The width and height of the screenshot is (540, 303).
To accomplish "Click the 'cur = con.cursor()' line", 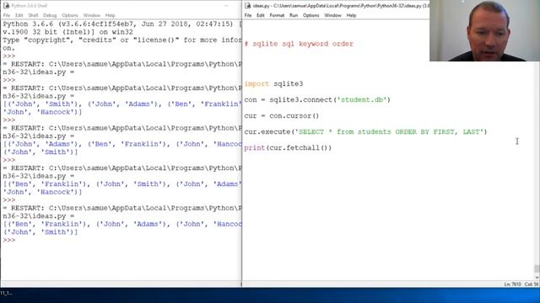I will coord(282,116).
